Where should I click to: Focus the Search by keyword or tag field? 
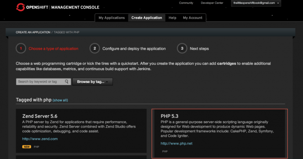[40, 82]
